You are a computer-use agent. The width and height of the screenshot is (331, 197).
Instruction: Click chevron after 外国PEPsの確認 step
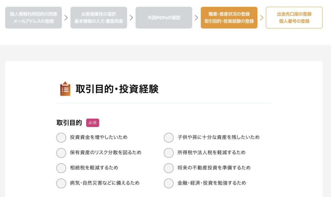pyautogui.click(x=196, y=18)
